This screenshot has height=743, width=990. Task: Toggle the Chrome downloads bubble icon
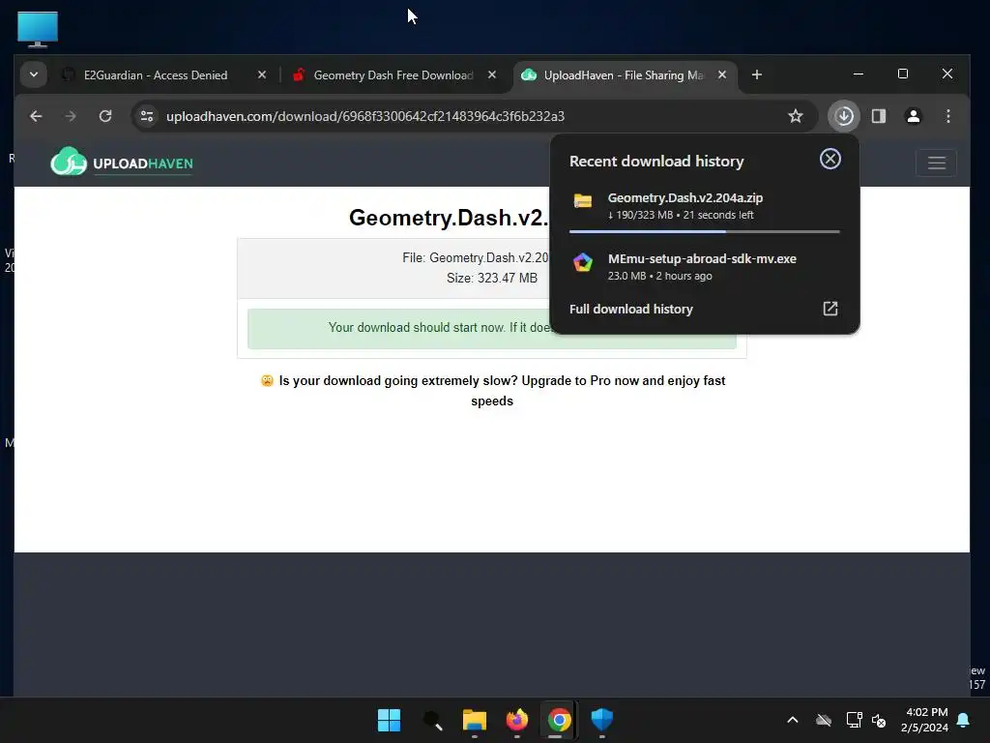pyautogui.click(x=843, y=116)
